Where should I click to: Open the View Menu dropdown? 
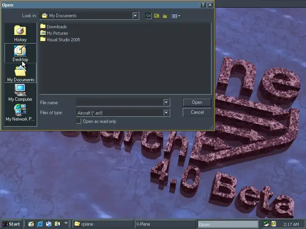tap(176, 16)
